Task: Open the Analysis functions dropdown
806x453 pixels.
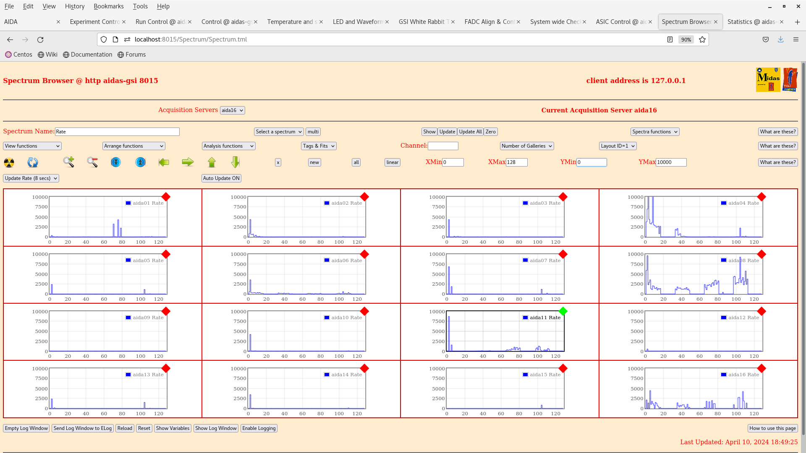Action: click(228, 146)
